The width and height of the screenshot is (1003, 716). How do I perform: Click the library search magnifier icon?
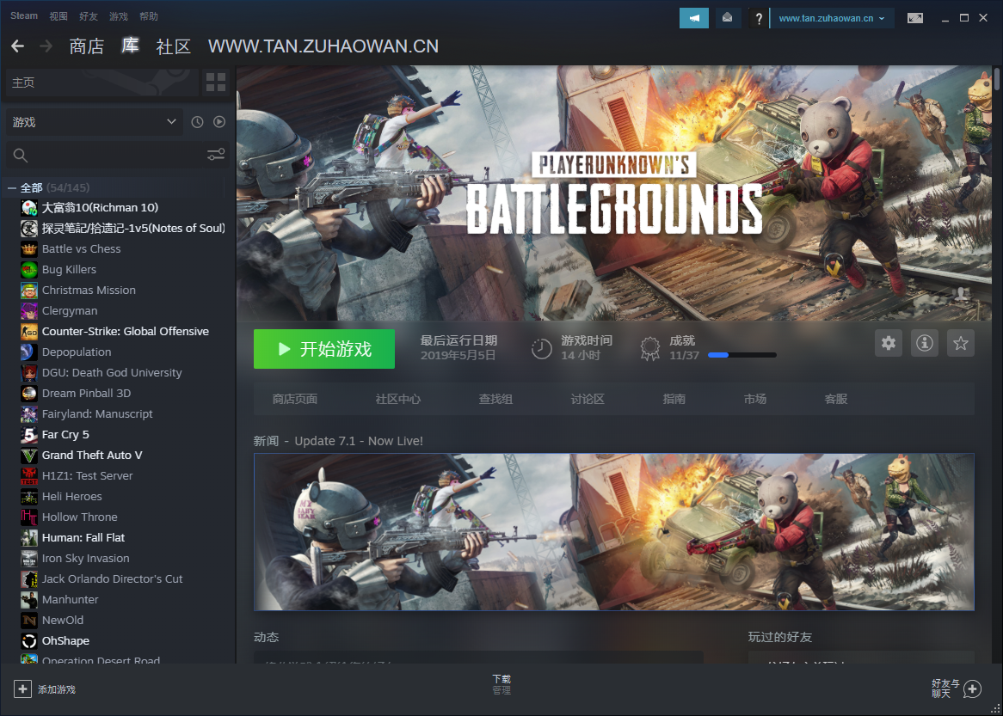coord(21,156)
